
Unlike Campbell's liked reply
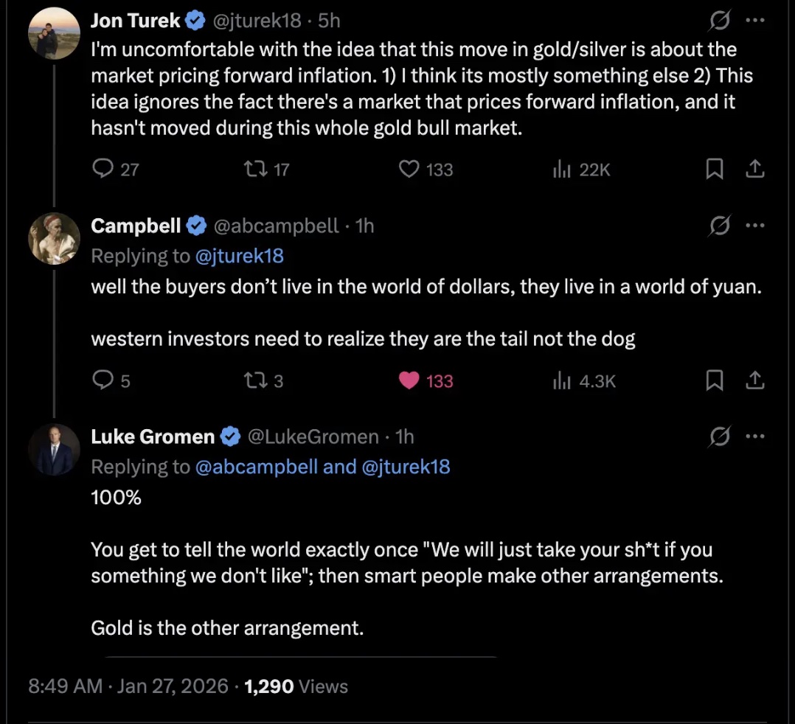point(409,380)
